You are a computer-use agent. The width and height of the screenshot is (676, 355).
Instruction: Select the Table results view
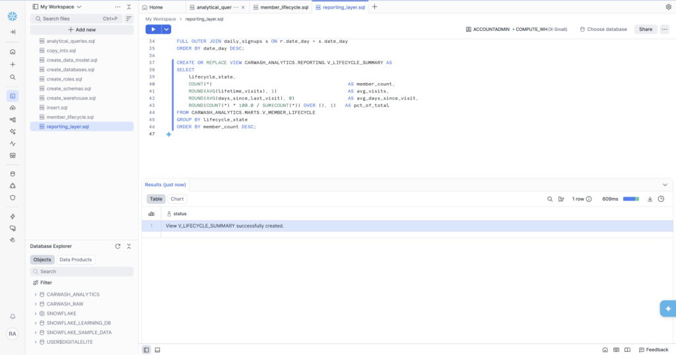(x=156, y=199)
